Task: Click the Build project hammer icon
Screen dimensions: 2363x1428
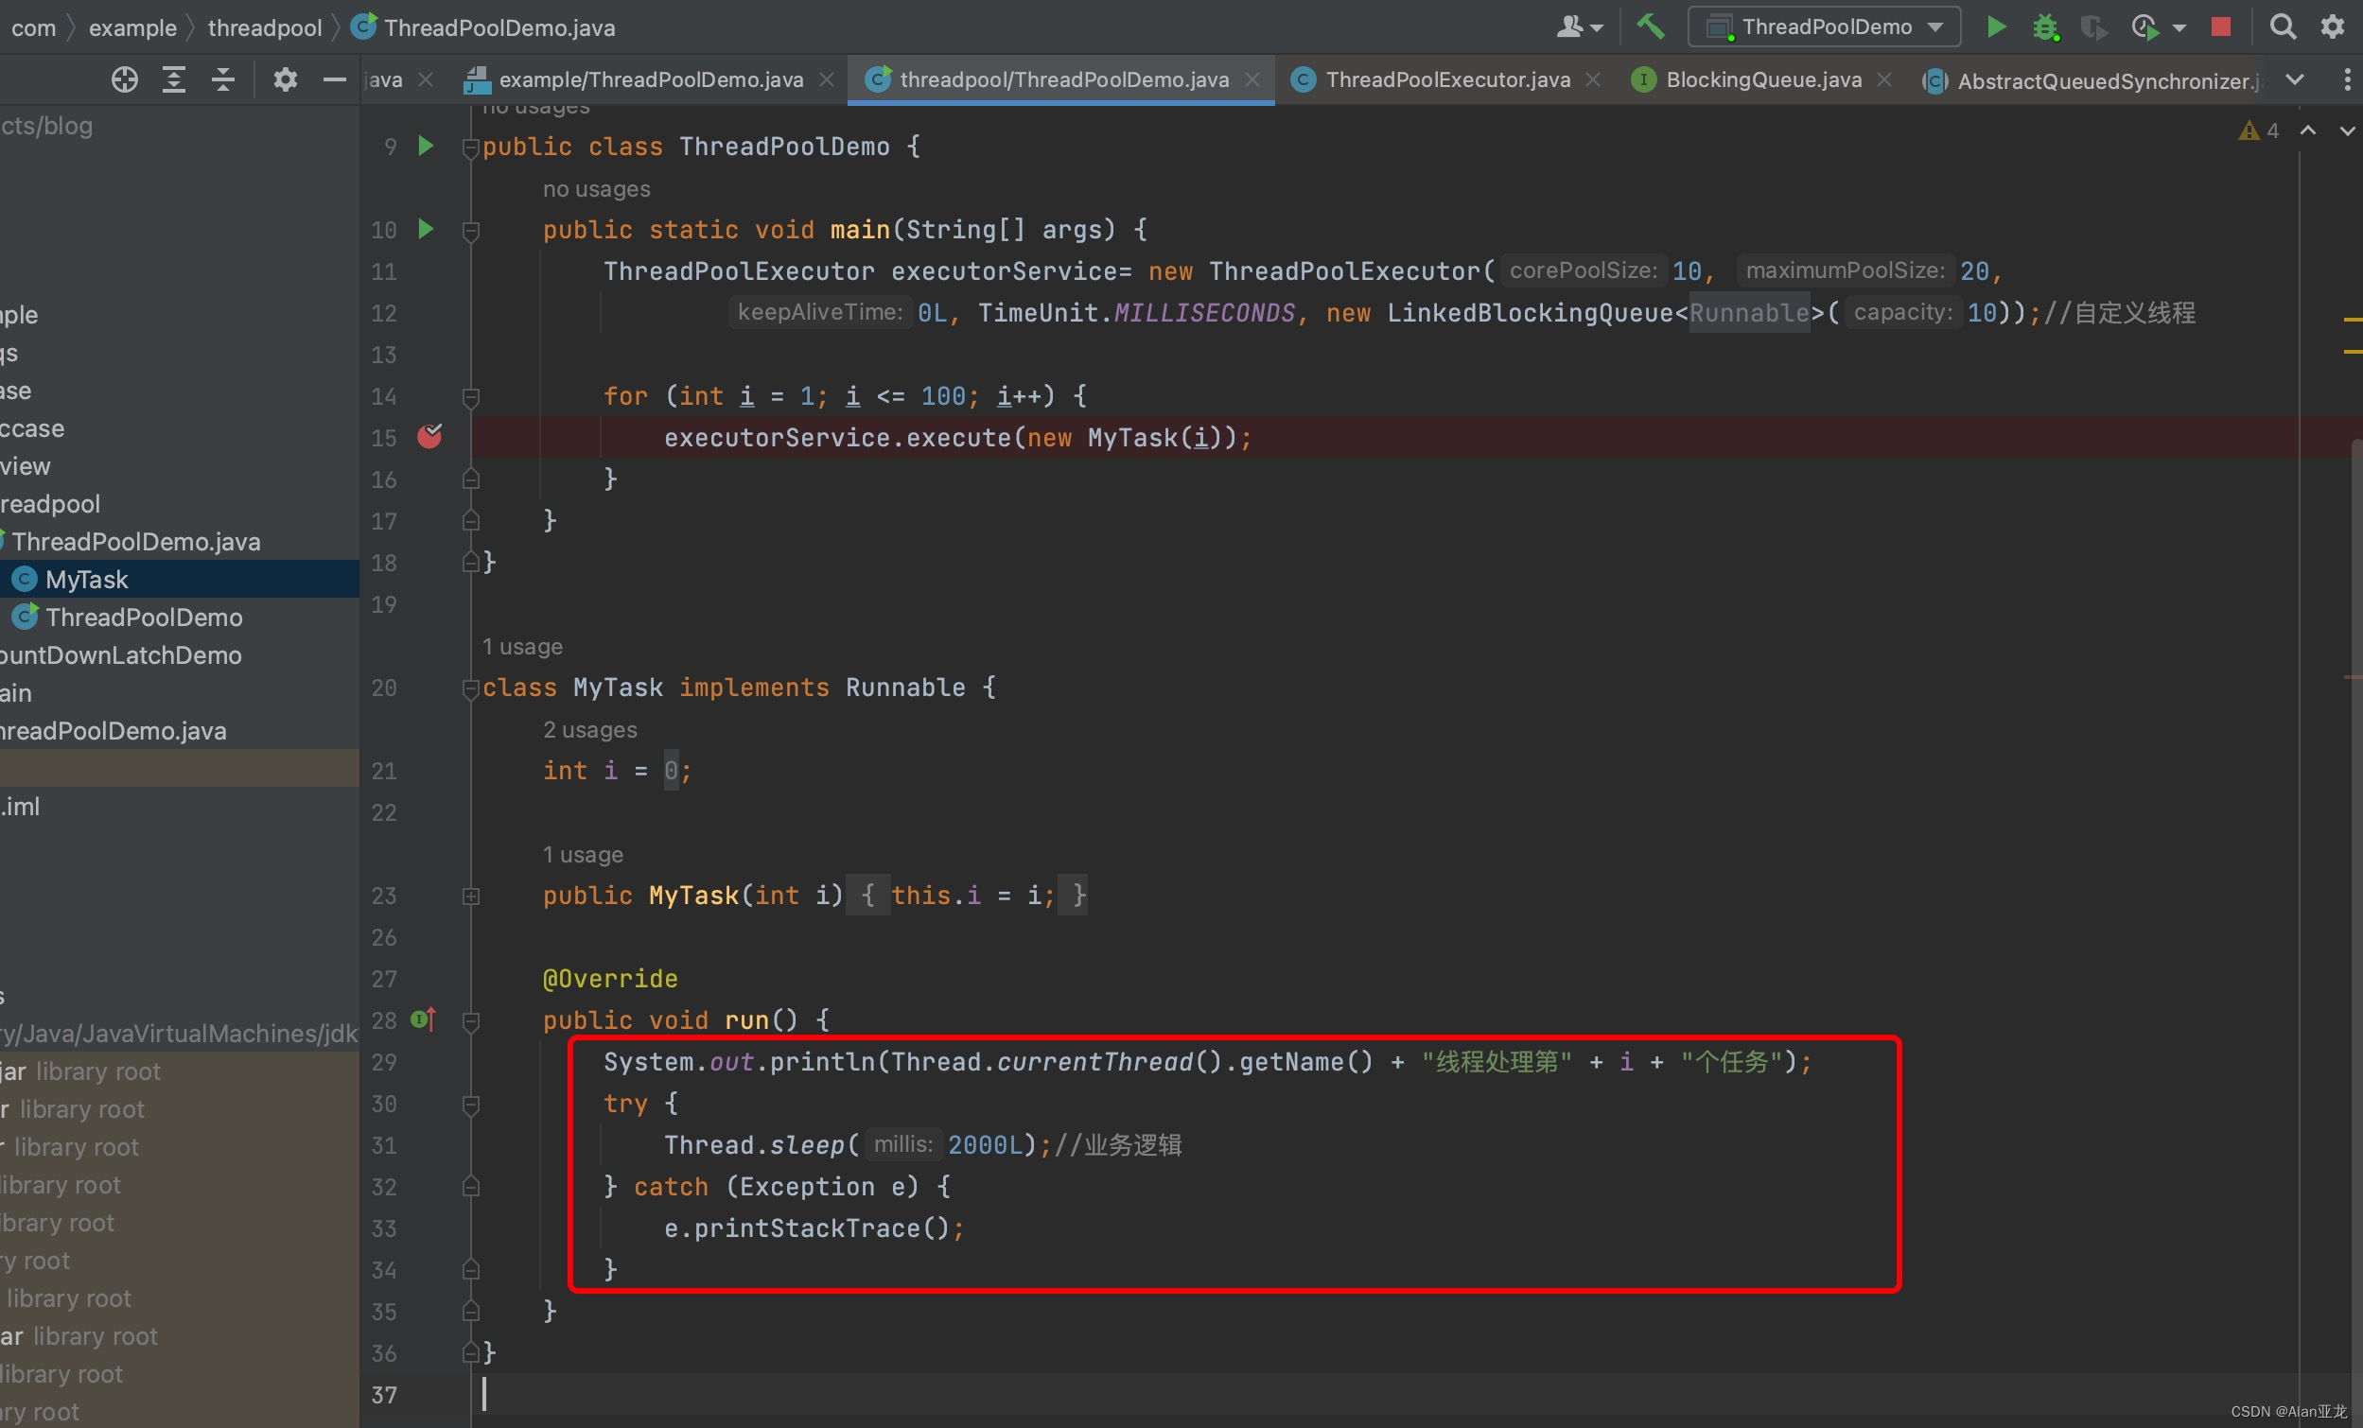Action: click(1650, 26)
